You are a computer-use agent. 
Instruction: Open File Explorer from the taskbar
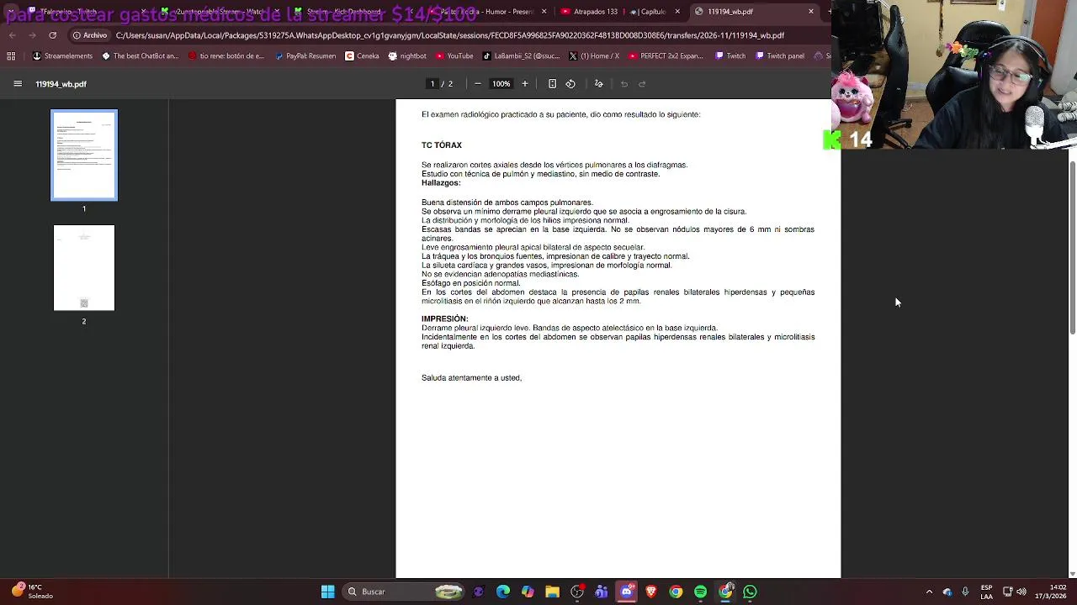[552, 592]
